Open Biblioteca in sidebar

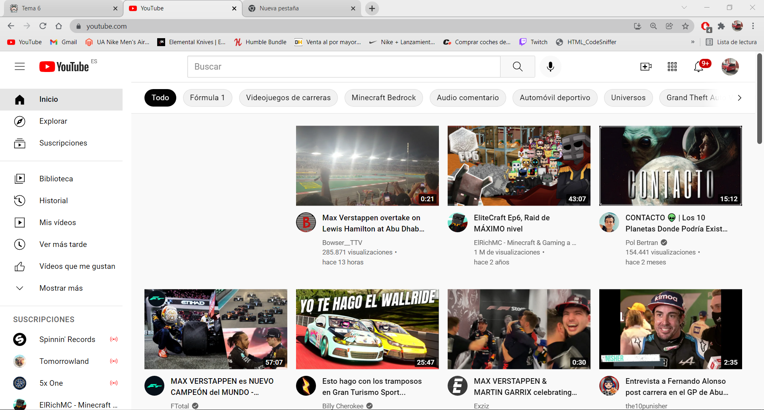61,179
